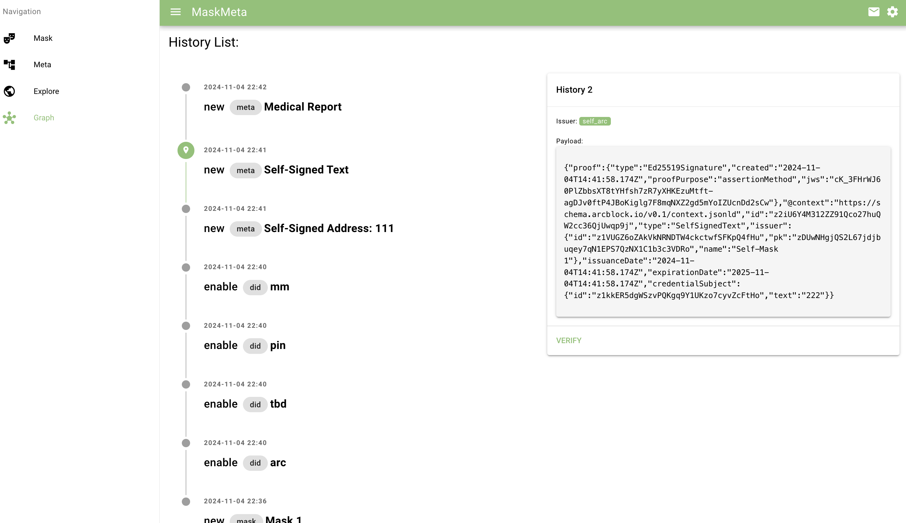Select the enable did arc entry

[278, 463]
